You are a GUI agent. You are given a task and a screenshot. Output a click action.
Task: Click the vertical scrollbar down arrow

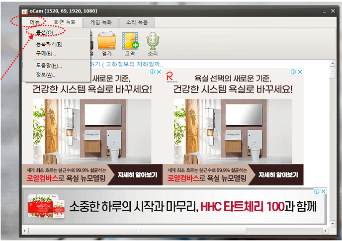333,224
